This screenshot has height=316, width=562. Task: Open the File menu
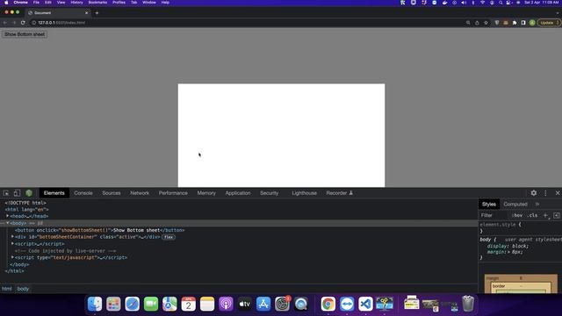coord(36,3)
